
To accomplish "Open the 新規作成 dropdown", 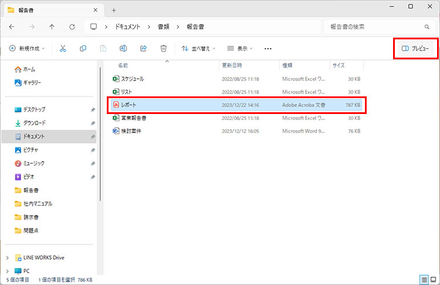I will (x=29, y=48).
